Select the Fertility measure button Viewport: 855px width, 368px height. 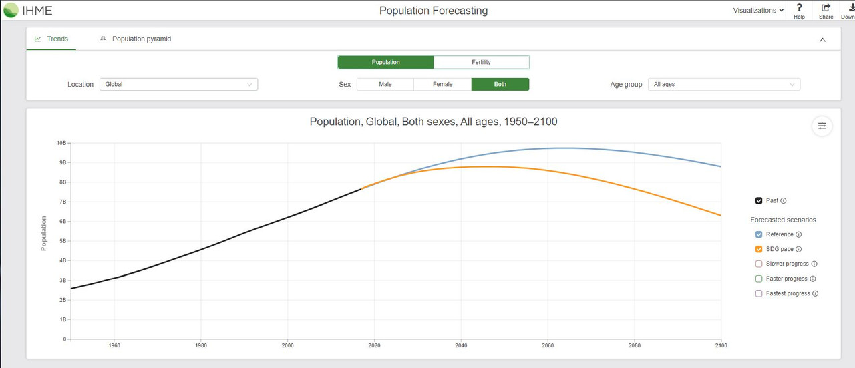[481, 62]
